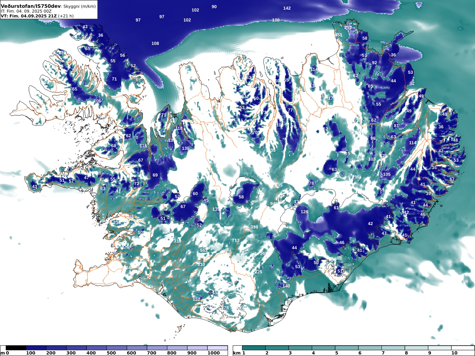Click visibility value 225 on the map
The image size is (475, 356).
tap(258, 272)
